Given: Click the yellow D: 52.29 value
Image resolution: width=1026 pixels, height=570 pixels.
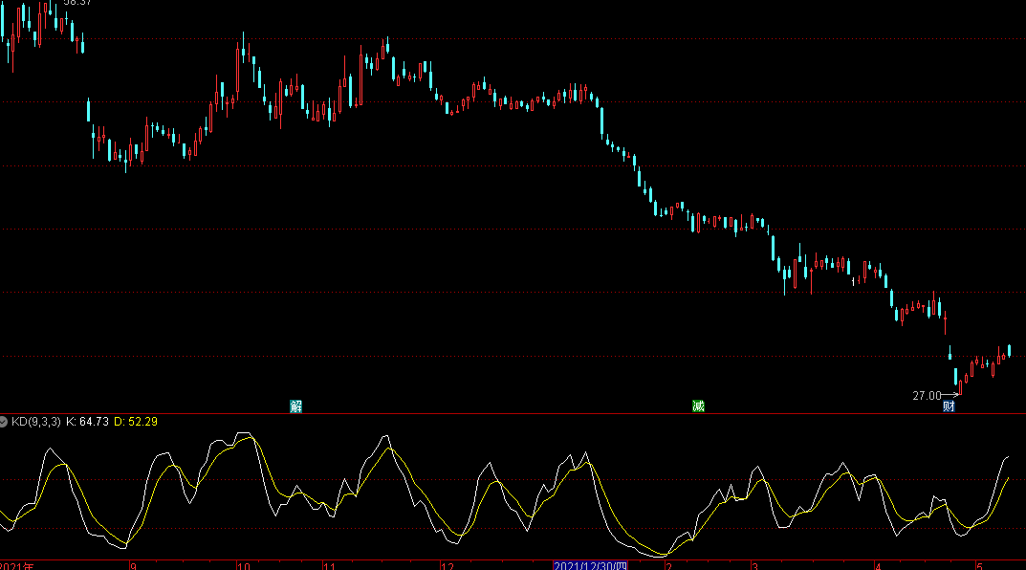Looking at the screenshot, I should click(x=136, y=422).
